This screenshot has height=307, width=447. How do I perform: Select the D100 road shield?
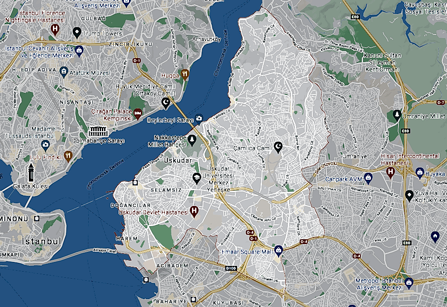click(230, 268)
